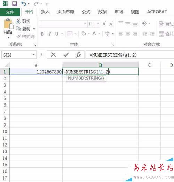This screenshot has height=182, width=174.
Task: Click 格式刷 (Format Painter) brush
Action: pos(25,37)
